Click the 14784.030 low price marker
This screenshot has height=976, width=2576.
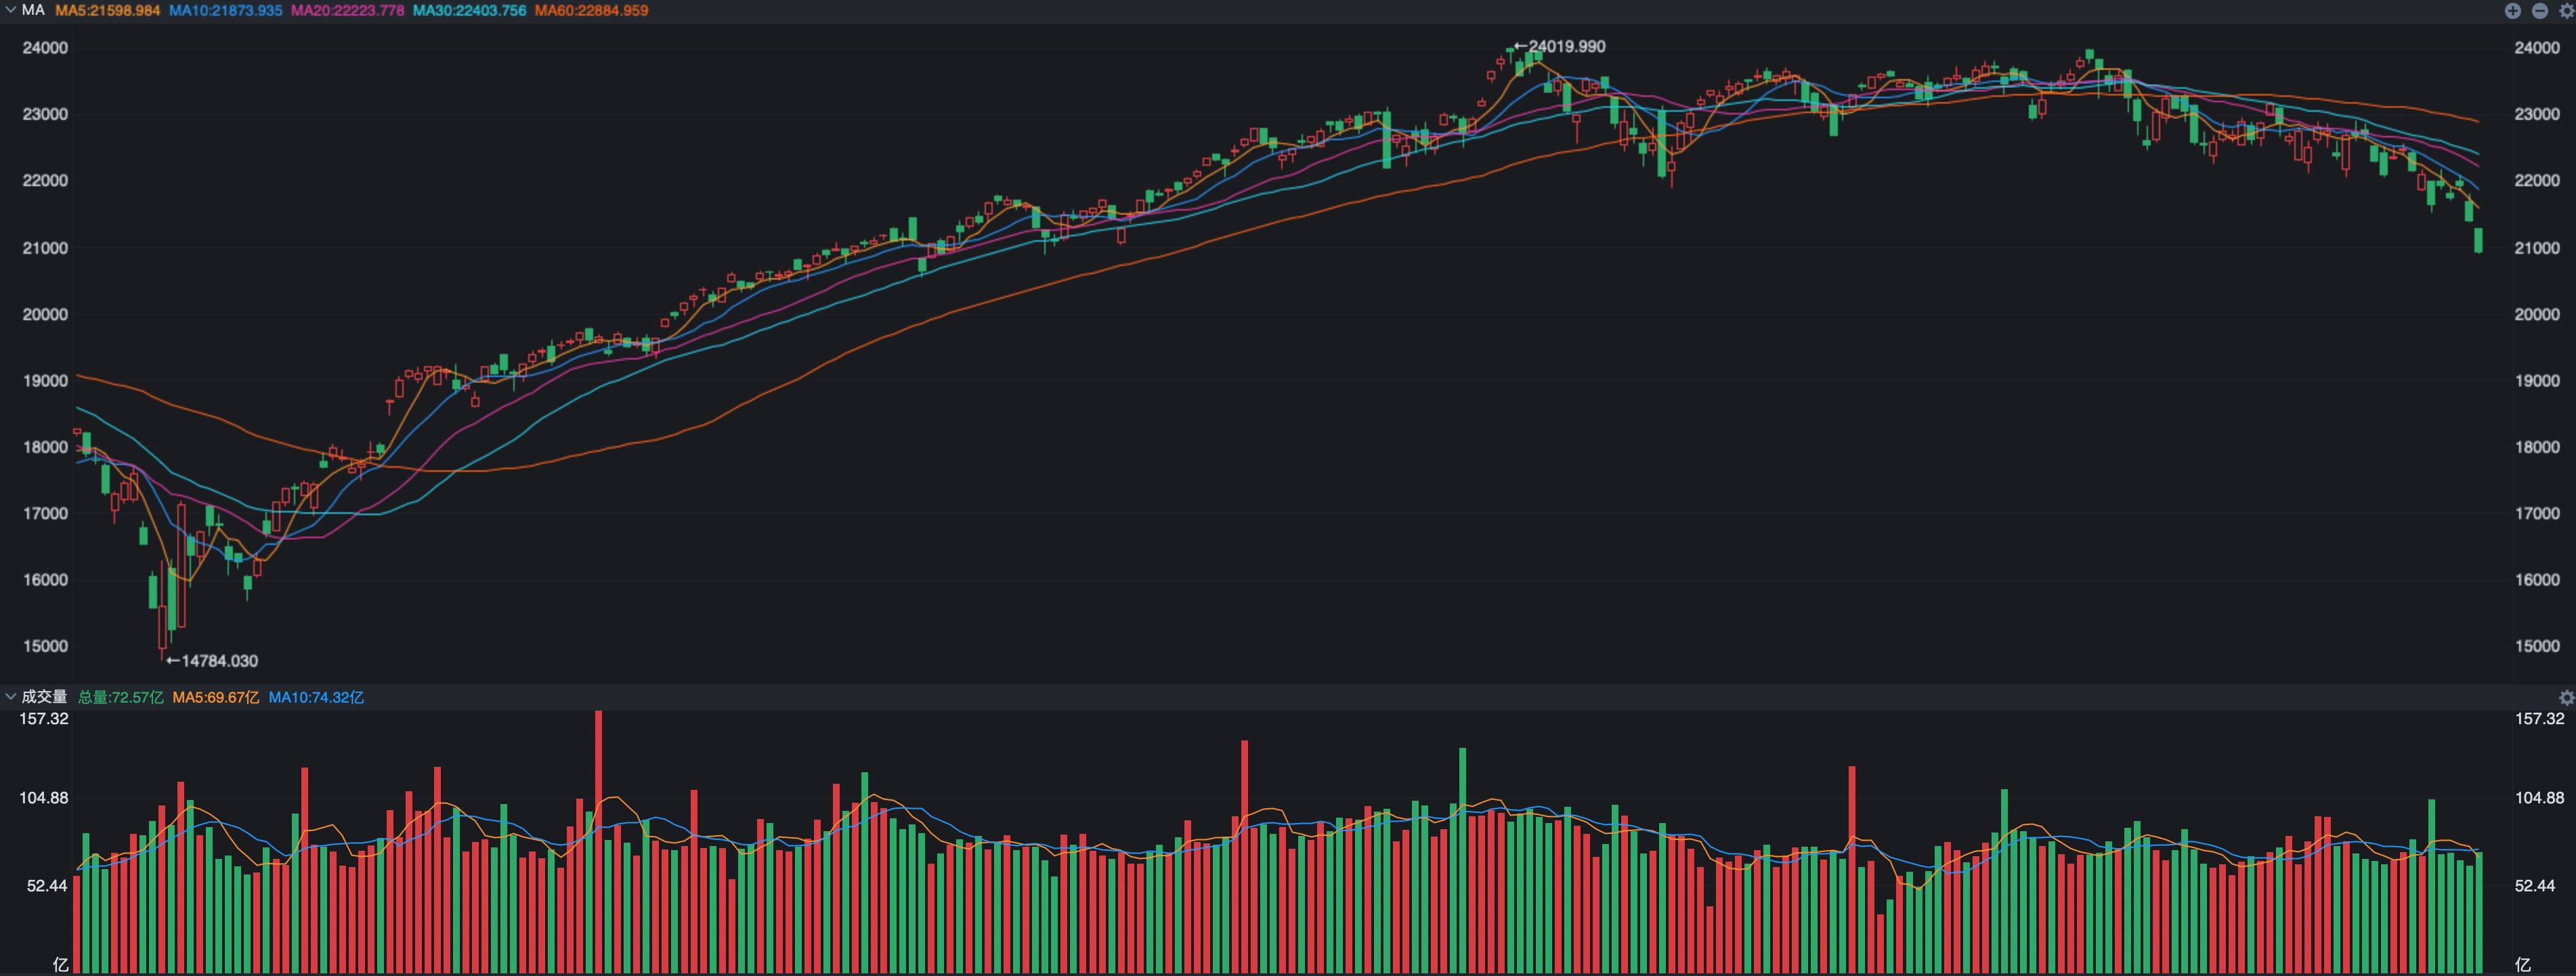click(x=212, y=660)
